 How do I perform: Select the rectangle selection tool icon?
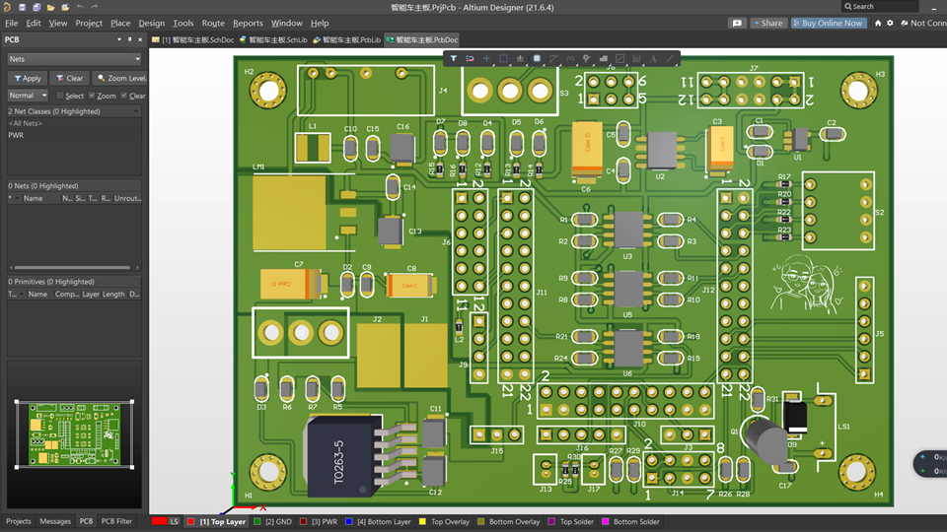tap(503, 58)
